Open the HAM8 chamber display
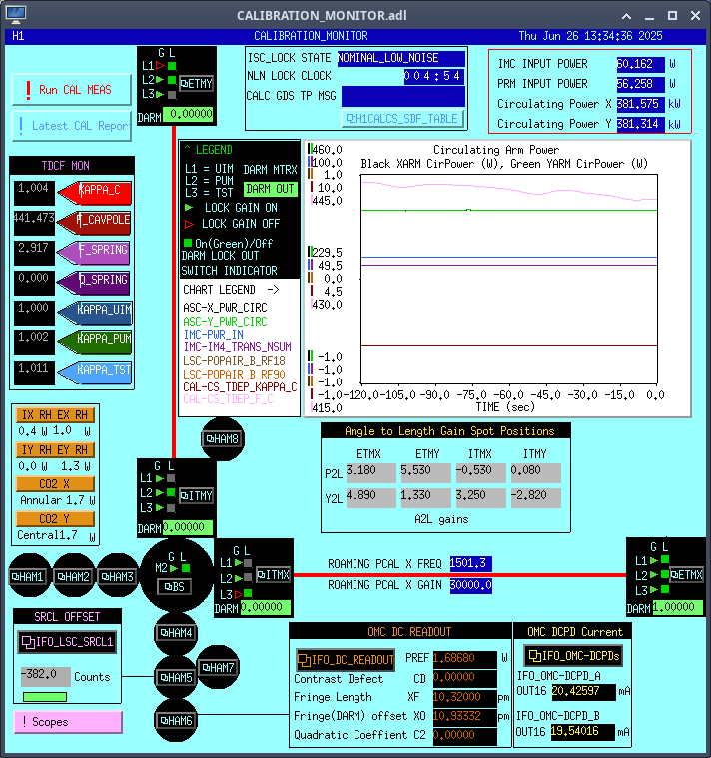This screenshot has width=711, height=758. [x=223, y=439]
